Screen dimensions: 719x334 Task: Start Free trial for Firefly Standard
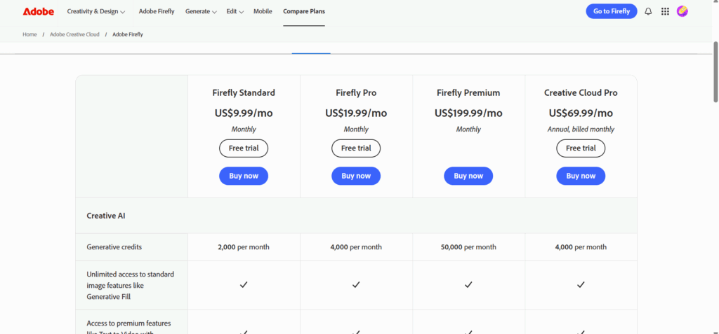(x=244, y=148)
